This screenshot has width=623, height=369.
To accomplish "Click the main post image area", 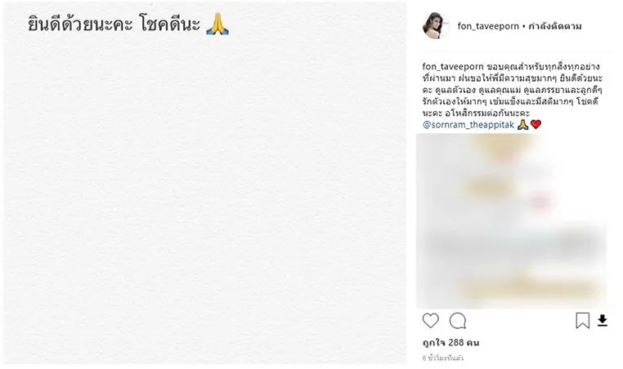I will point(205,183).
